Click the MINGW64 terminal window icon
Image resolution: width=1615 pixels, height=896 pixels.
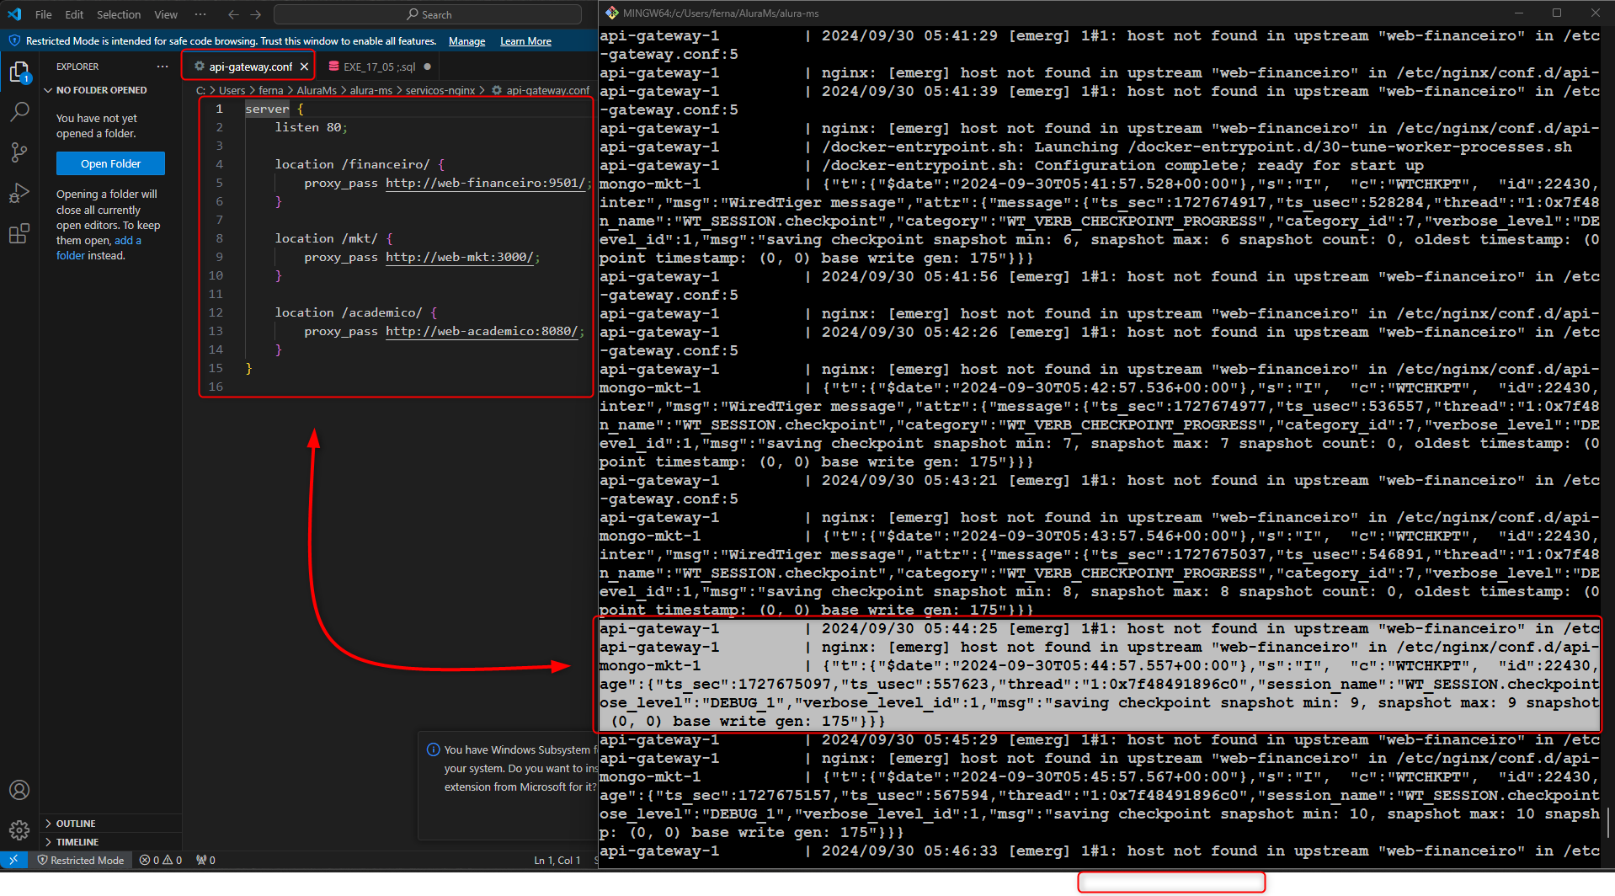pos(612,13)
